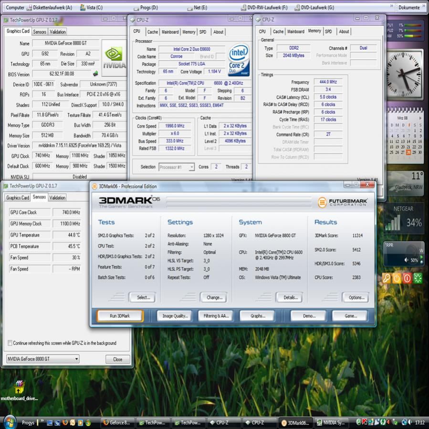Click the Demo... button in 3DMark06

tap(309, 316)
